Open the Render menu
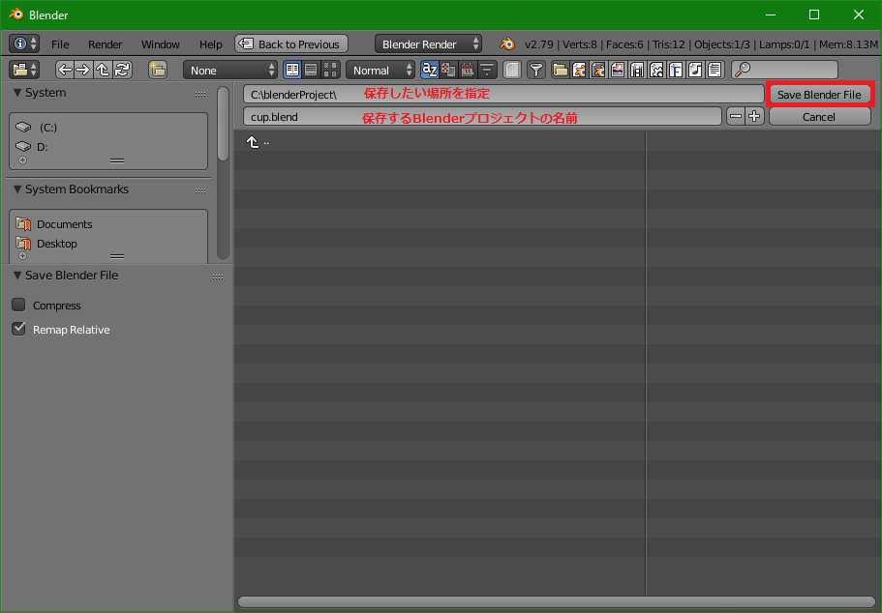This screenshot has width=882, height=613. coord(106,44)
